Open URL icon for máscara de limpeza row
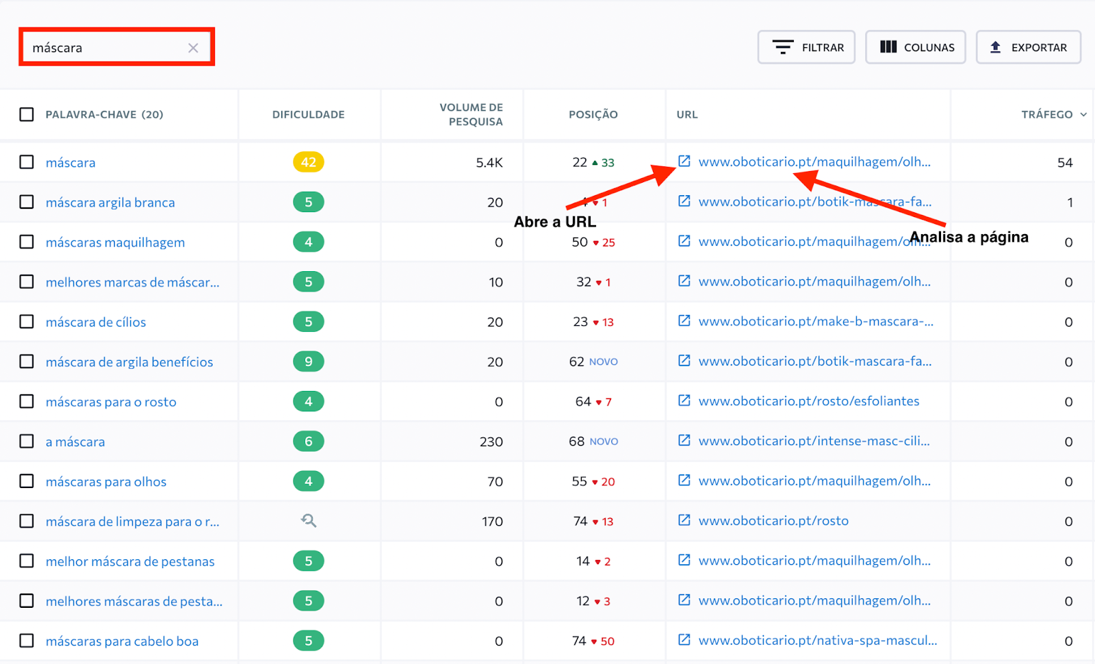This screenshot has height=664, width=1095. (684, 520)
